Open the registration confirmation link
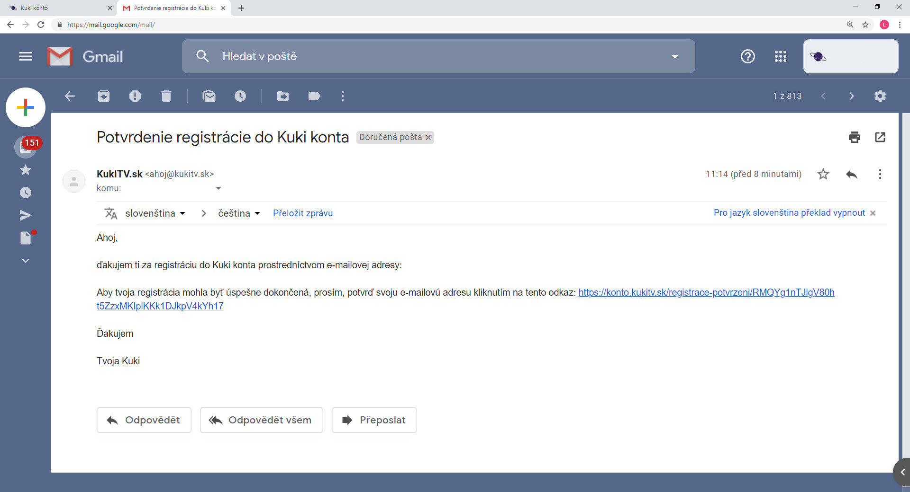This screenshot has height=492, width=910. 706,292
